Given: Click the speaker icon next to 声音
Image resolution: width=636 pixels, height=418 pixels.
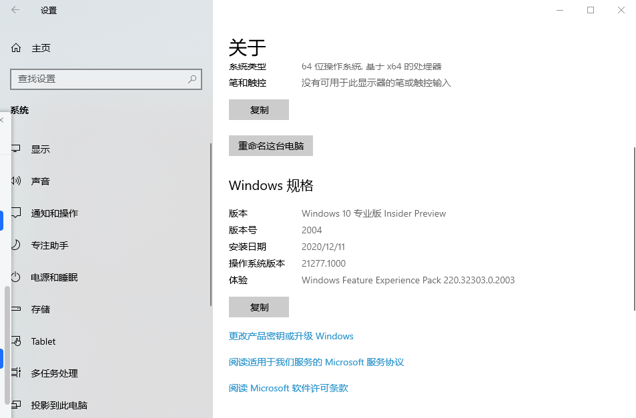Looking at the screenshot, I should [16, 181].
